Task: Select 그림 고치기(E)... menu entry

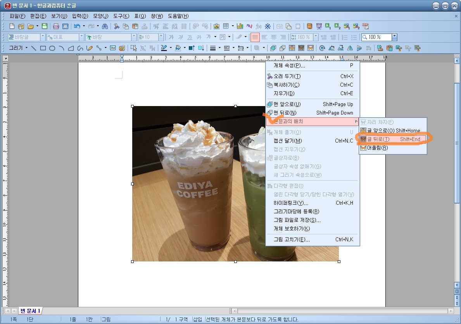Action: point(313,239)
